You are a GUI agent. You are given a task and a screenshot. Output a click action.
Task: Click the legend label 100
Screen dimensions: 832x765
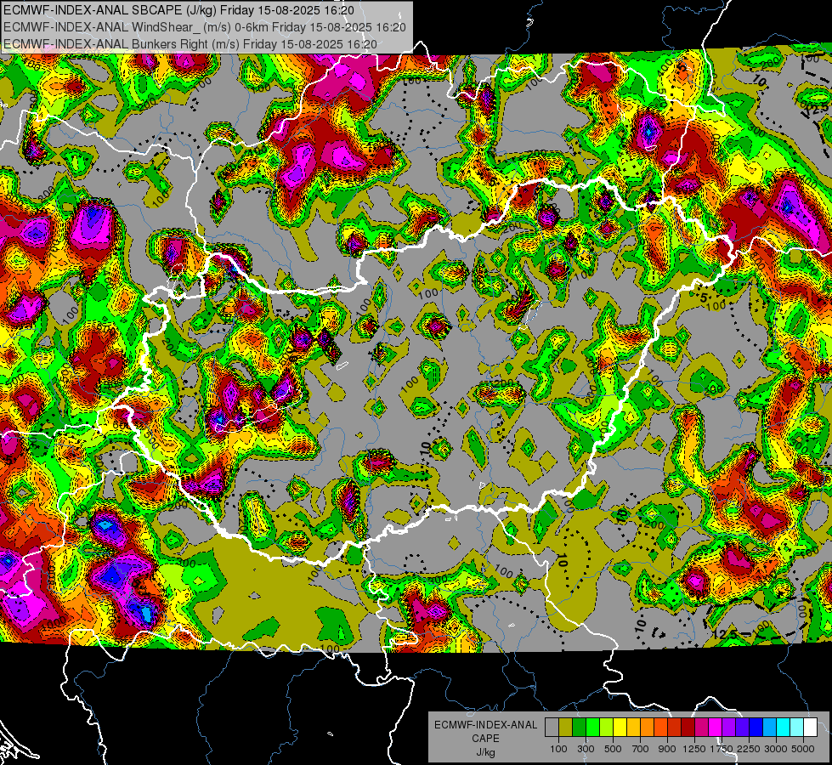[x=558, y=749]
